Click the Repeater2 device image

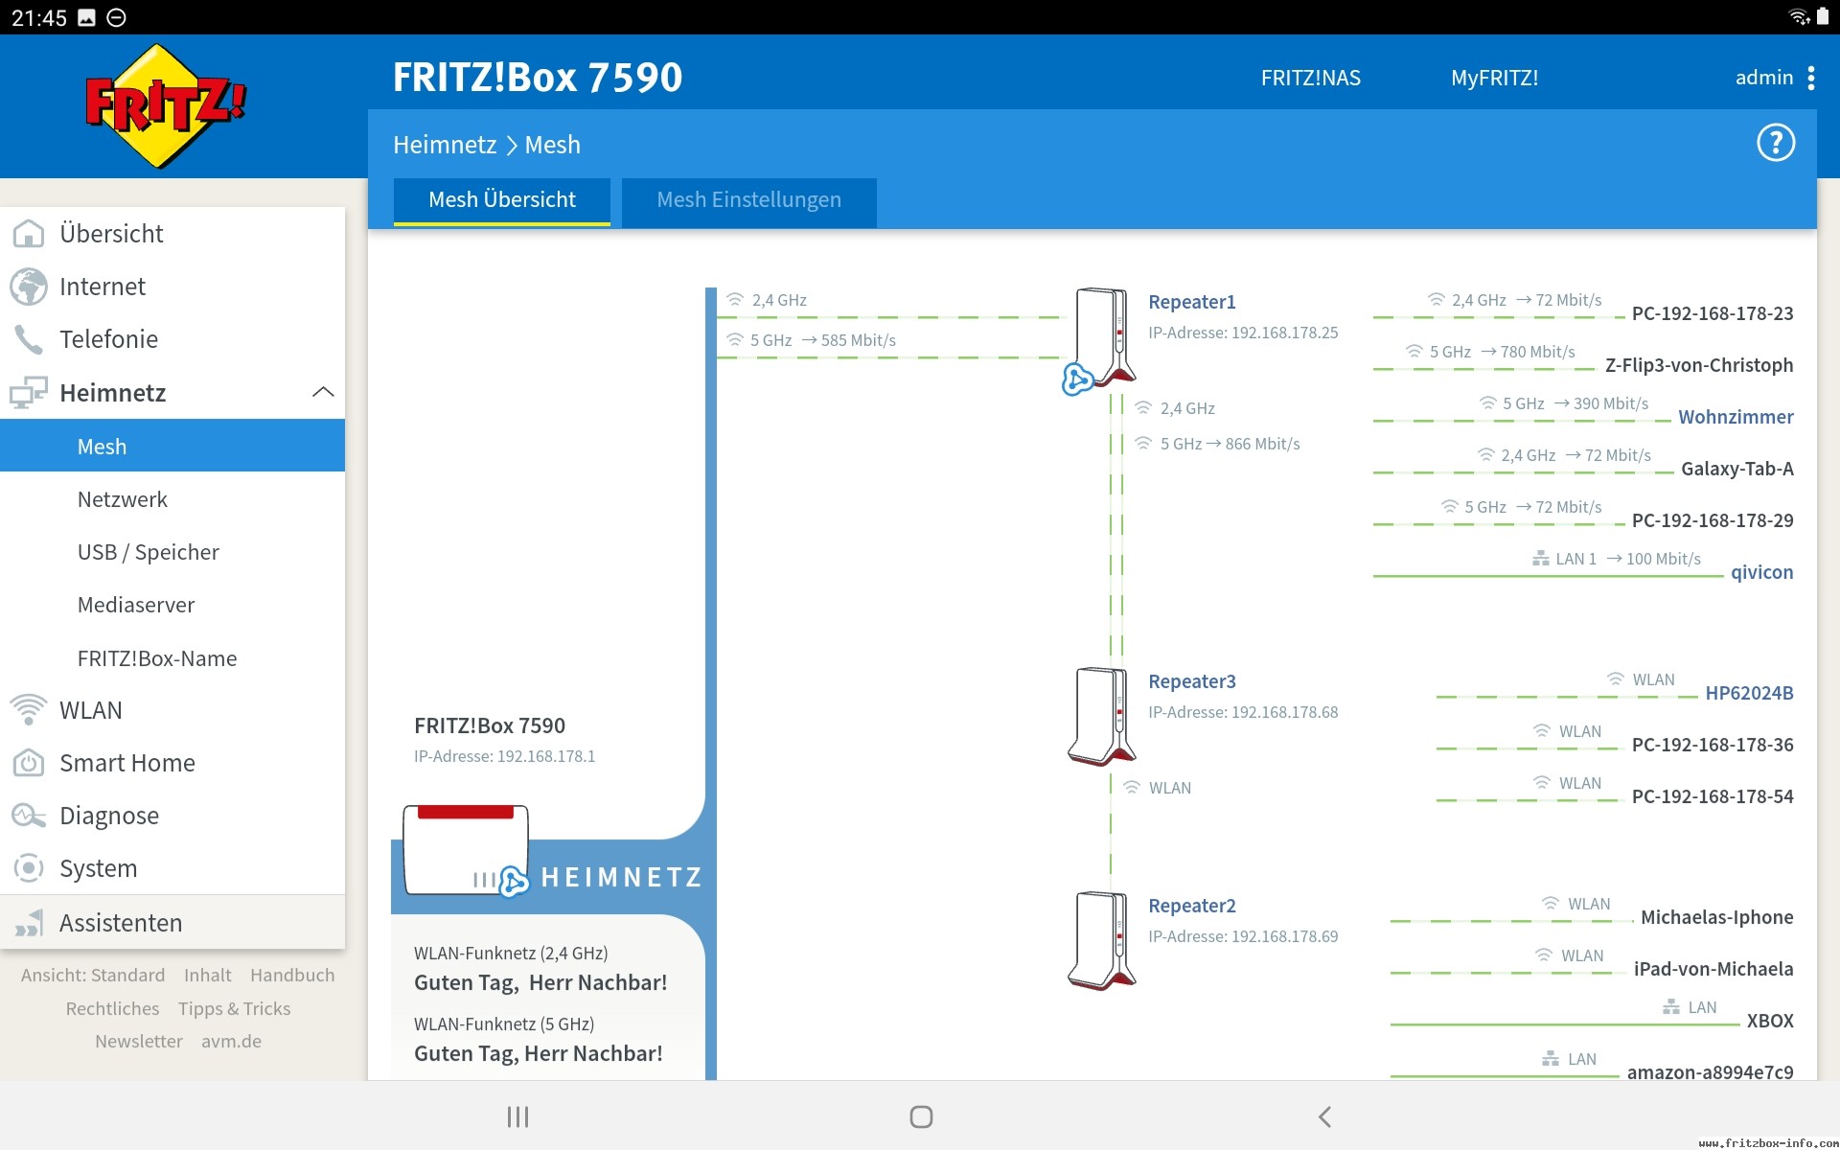point(1102,940)
